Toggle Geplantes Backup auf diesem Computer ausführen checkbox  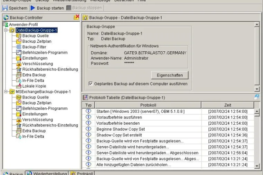(x=90, y=84)
